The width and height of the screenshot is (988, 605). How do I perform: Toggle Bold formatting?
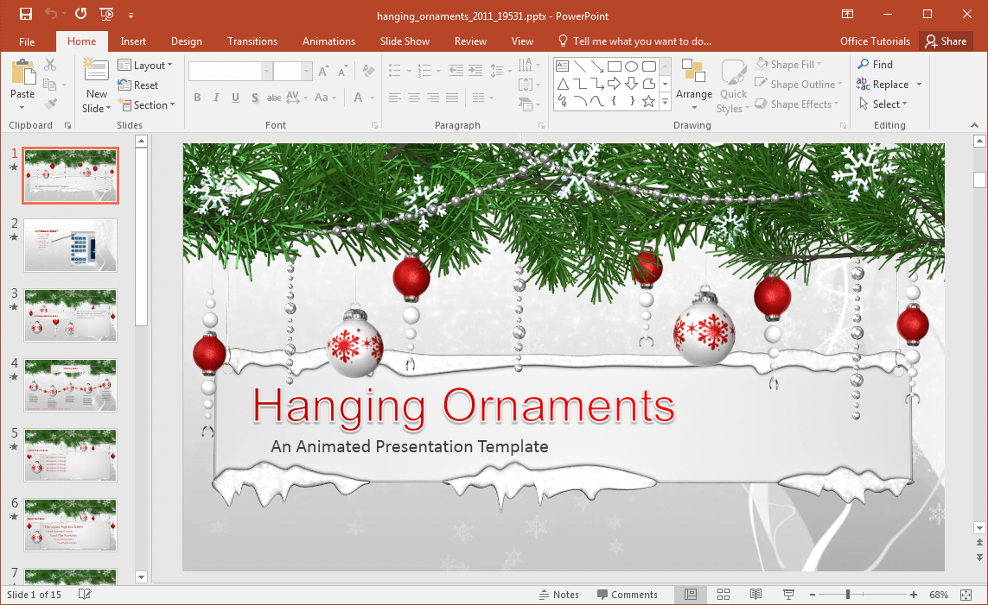tap(197, 98)
